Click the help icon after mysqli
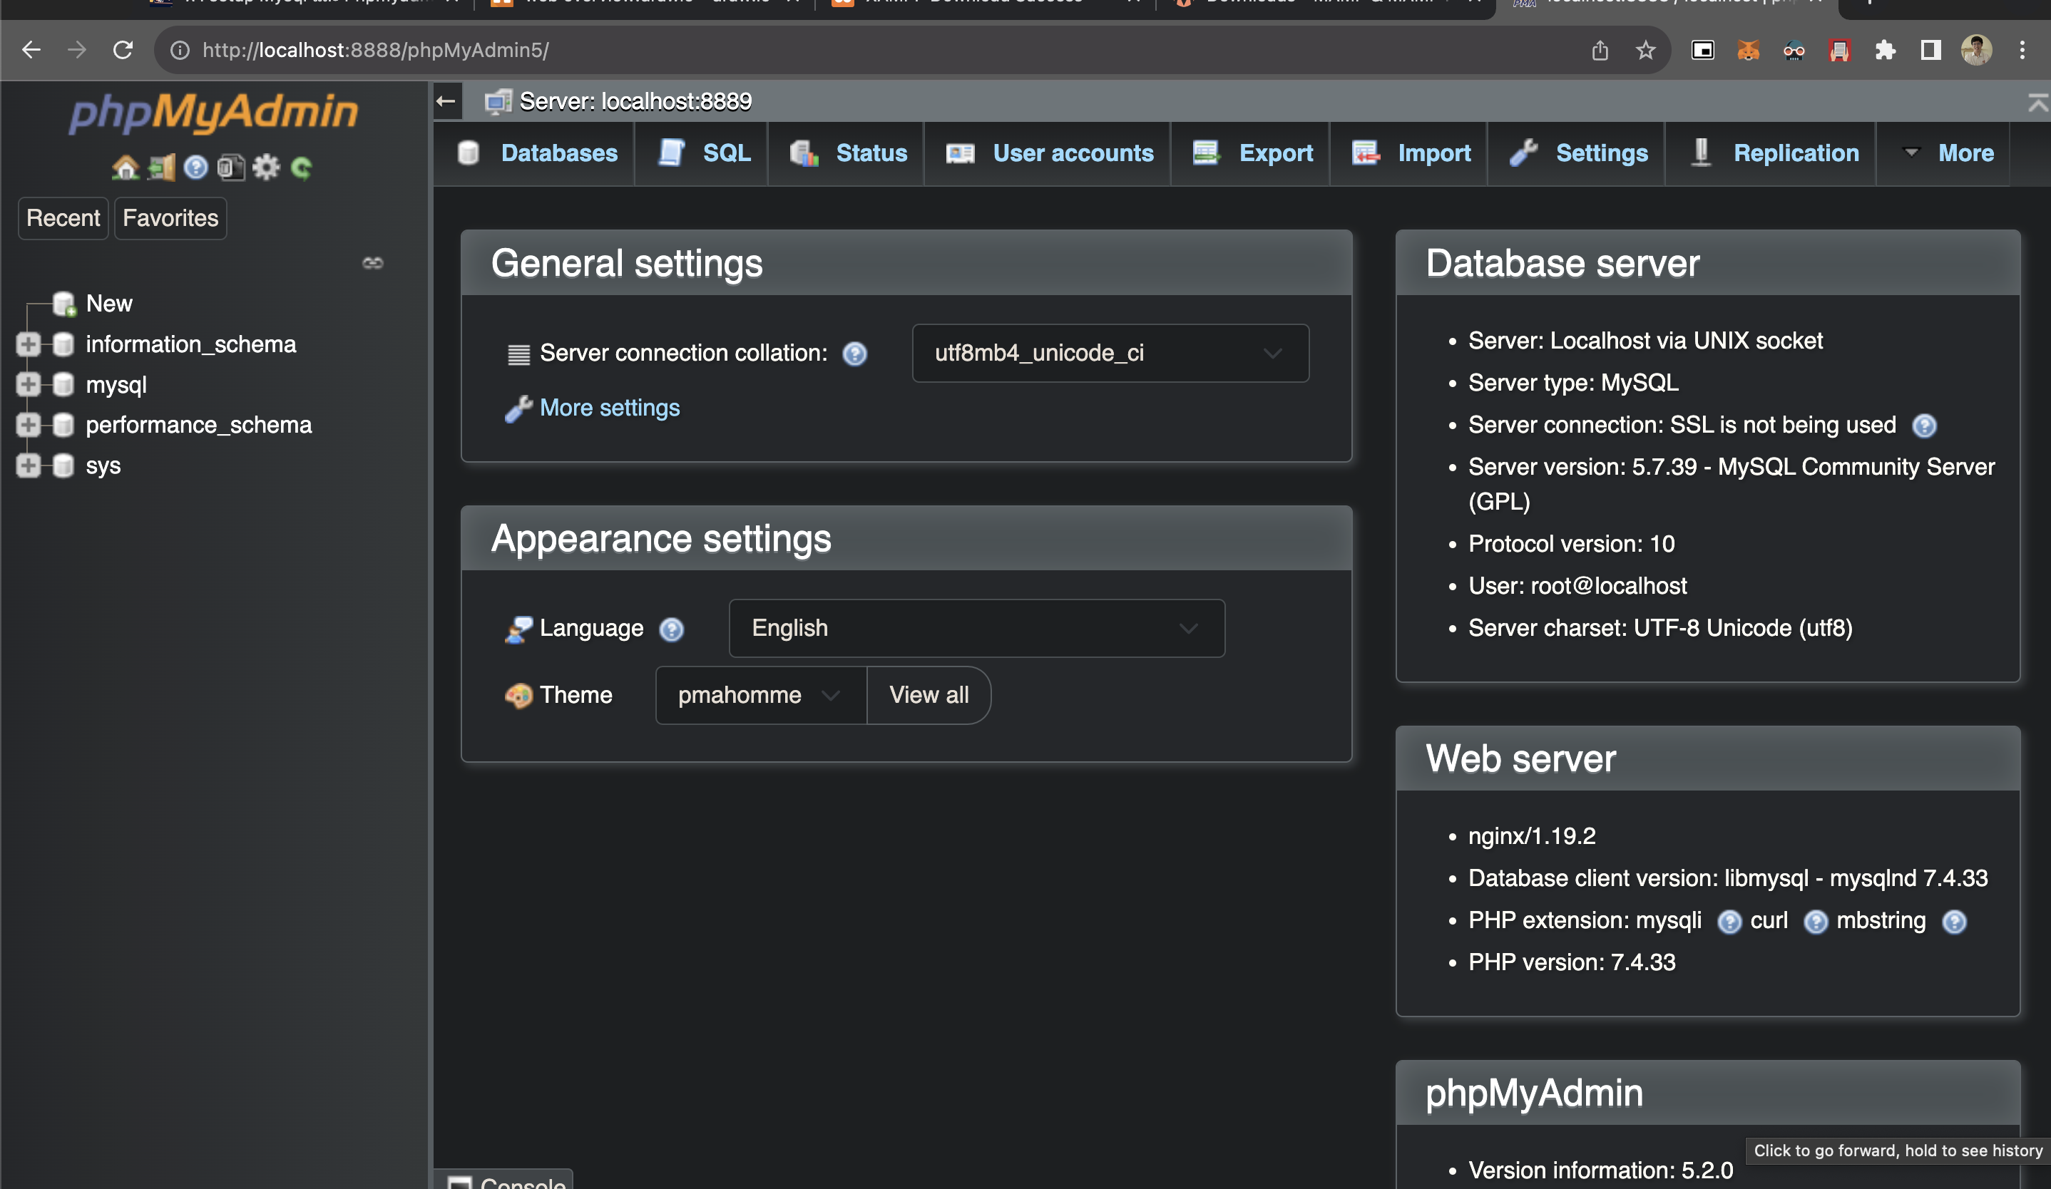Screen dimensions: 2051x1189 [x=1729, y=922]
